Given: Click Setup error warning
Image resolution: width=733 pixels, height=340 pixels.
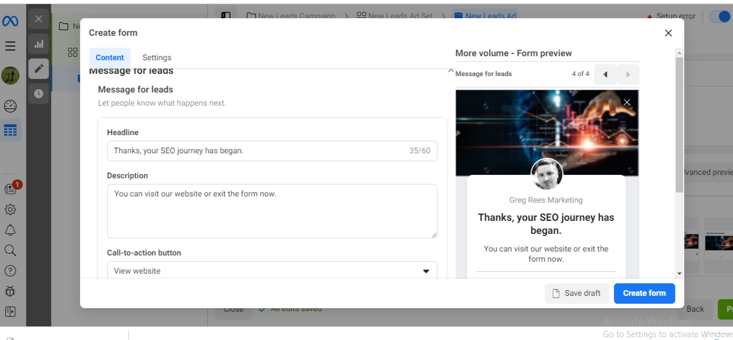Looking at the screenshot, I should 672,16.
